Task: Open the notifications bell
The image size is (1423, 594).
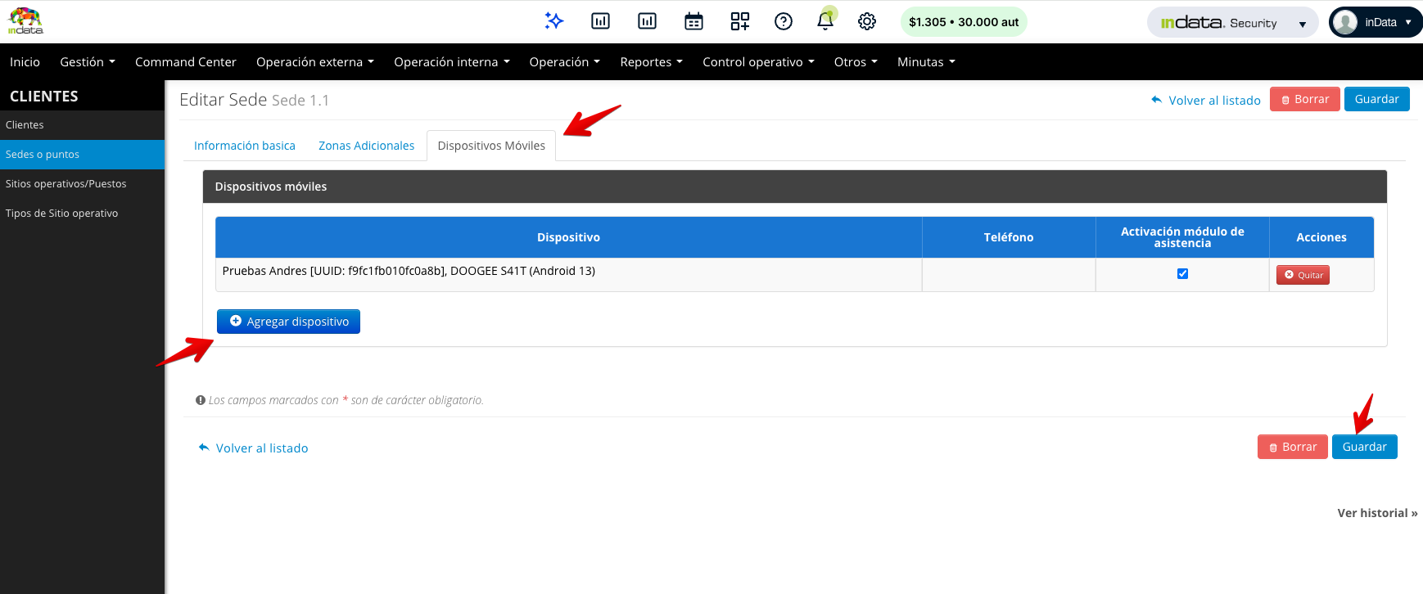Action: (825, 21)
